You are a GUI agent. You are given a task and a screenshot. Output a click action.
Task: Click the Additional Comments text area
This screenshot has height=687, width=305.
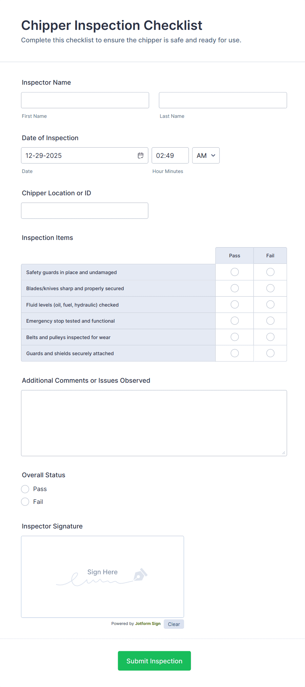click(154, 423)
